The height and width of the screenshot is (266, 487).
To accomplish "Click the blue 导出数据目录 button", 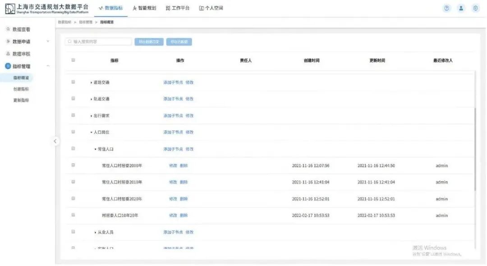I will click(x=149, y=41).
